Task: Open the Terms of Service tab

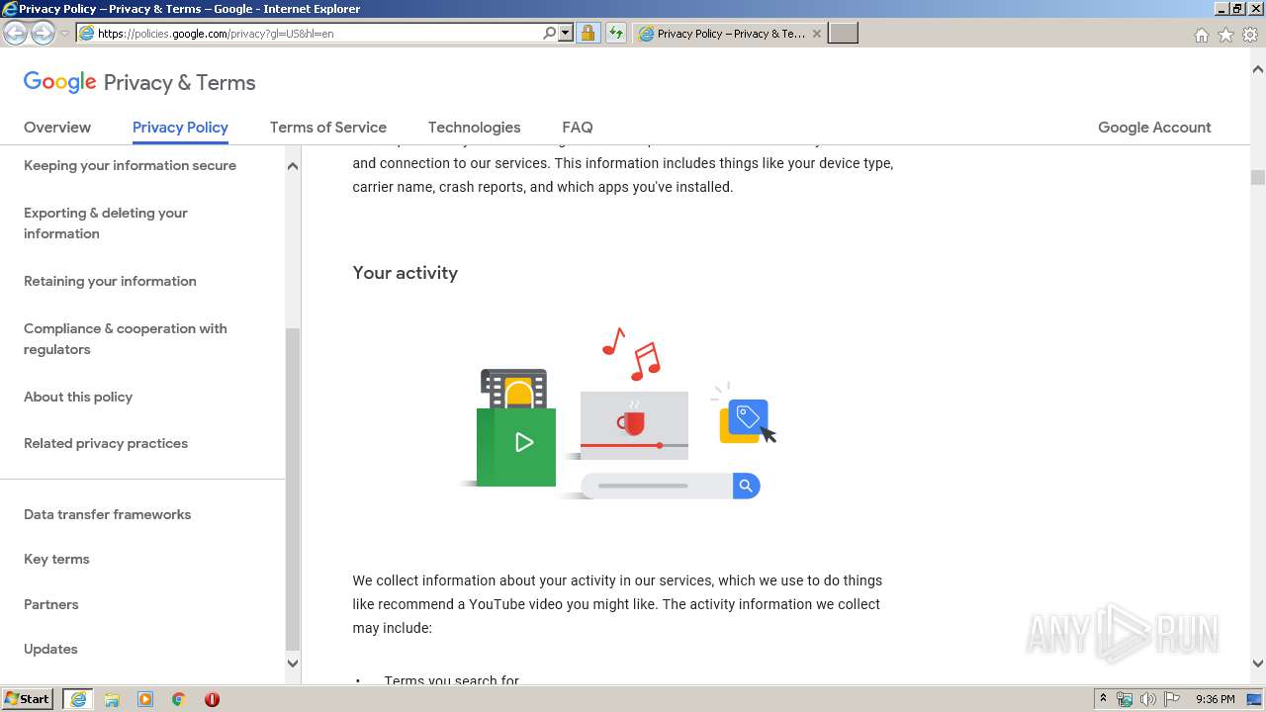Action: point(328,128)
